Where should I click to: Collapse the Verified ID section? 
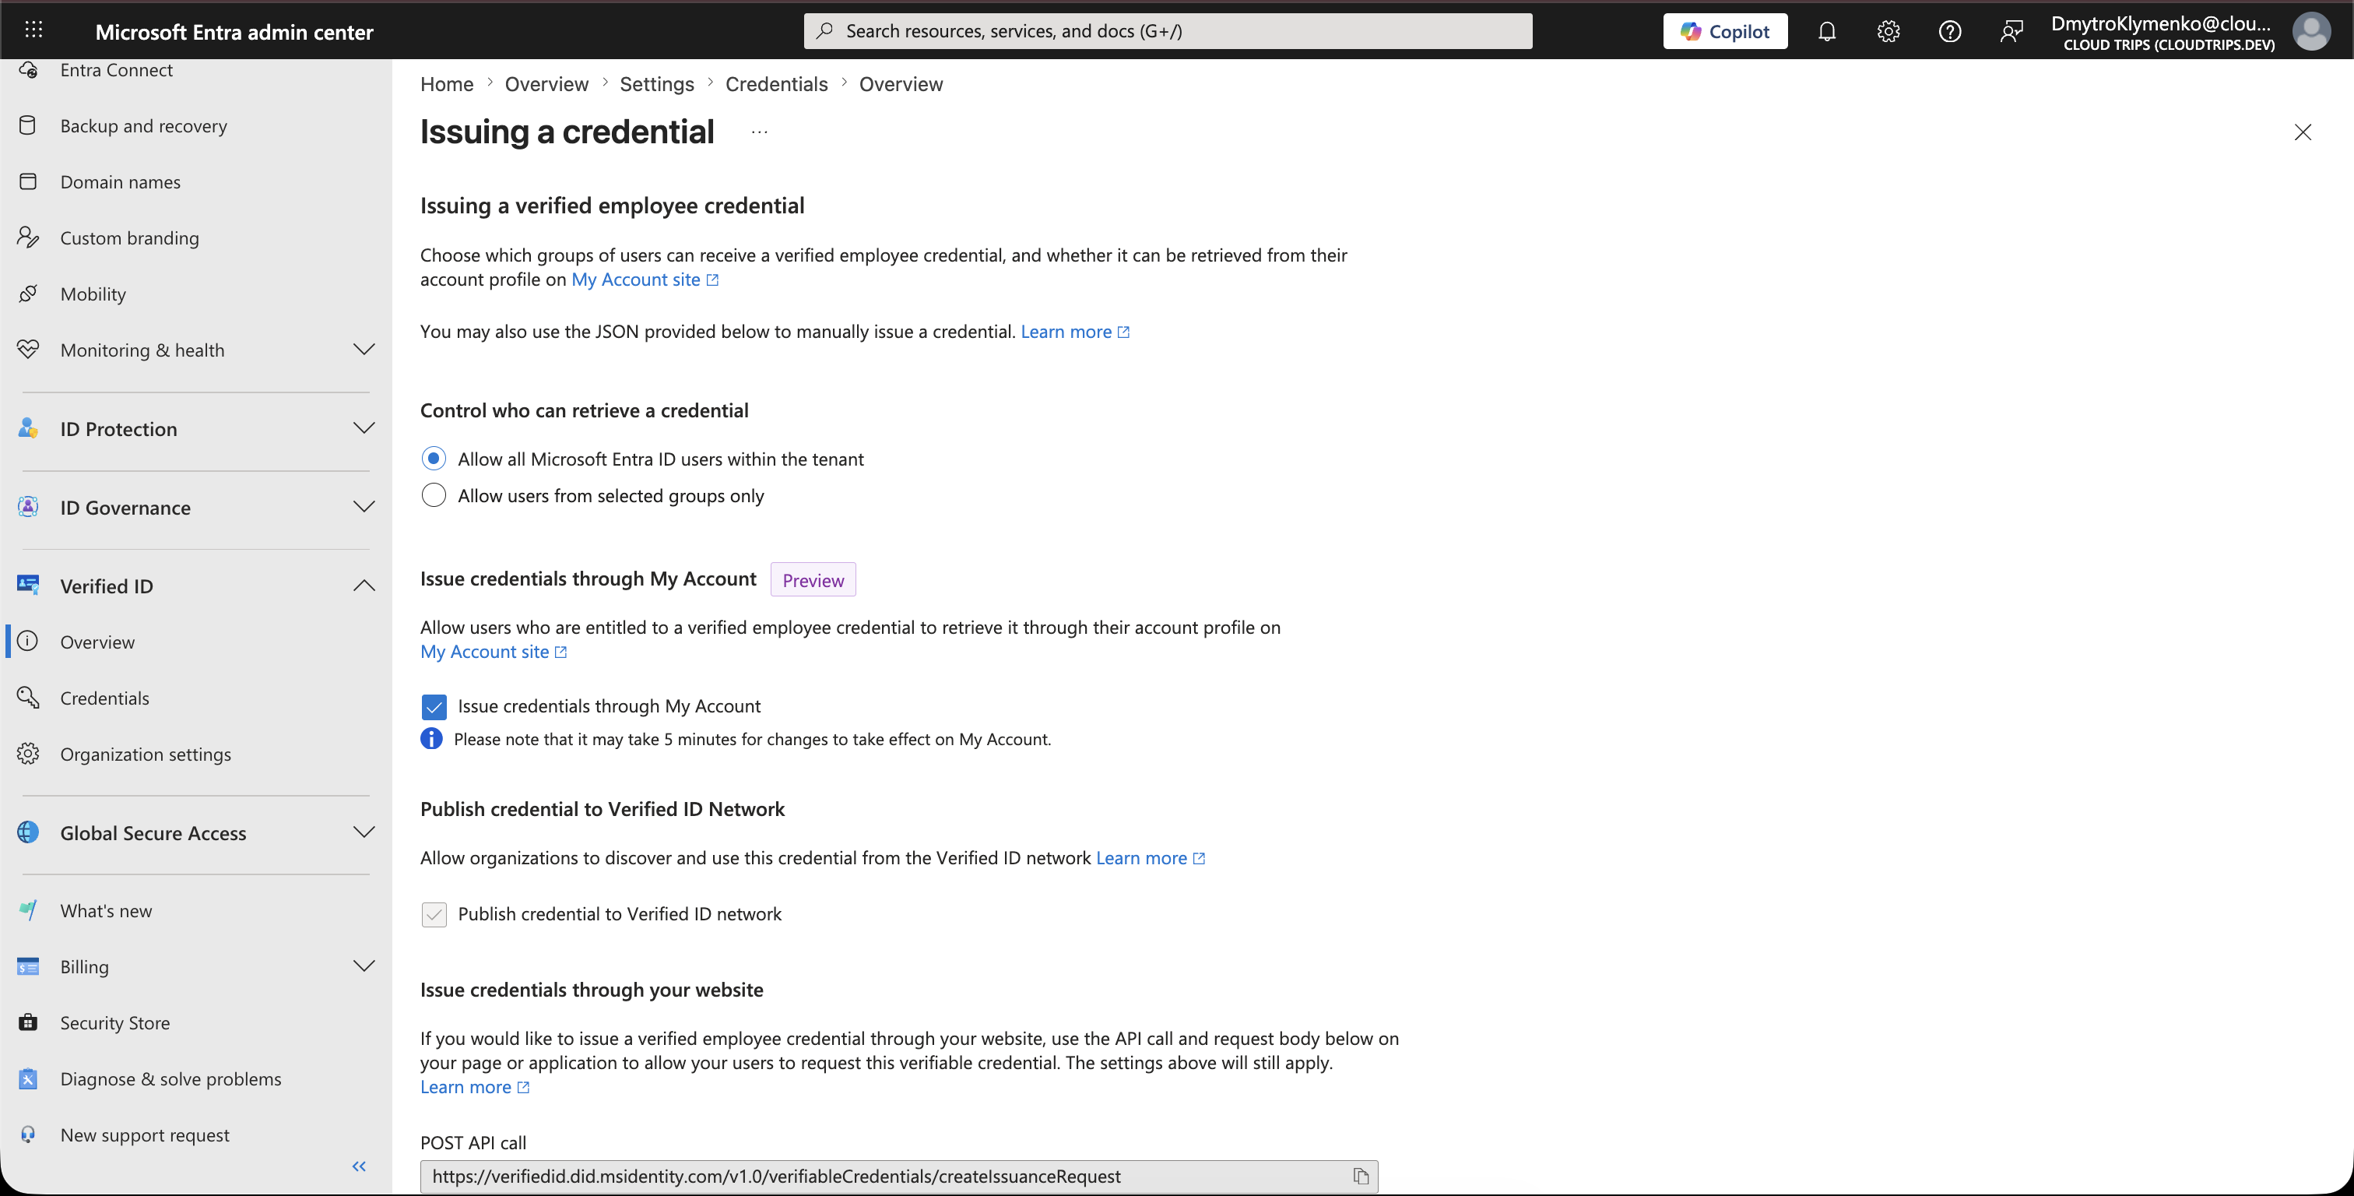point(364,586)
